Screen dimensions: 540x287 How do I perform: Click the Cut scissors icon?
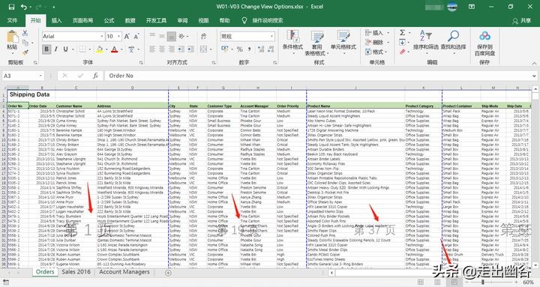(25, 33)
